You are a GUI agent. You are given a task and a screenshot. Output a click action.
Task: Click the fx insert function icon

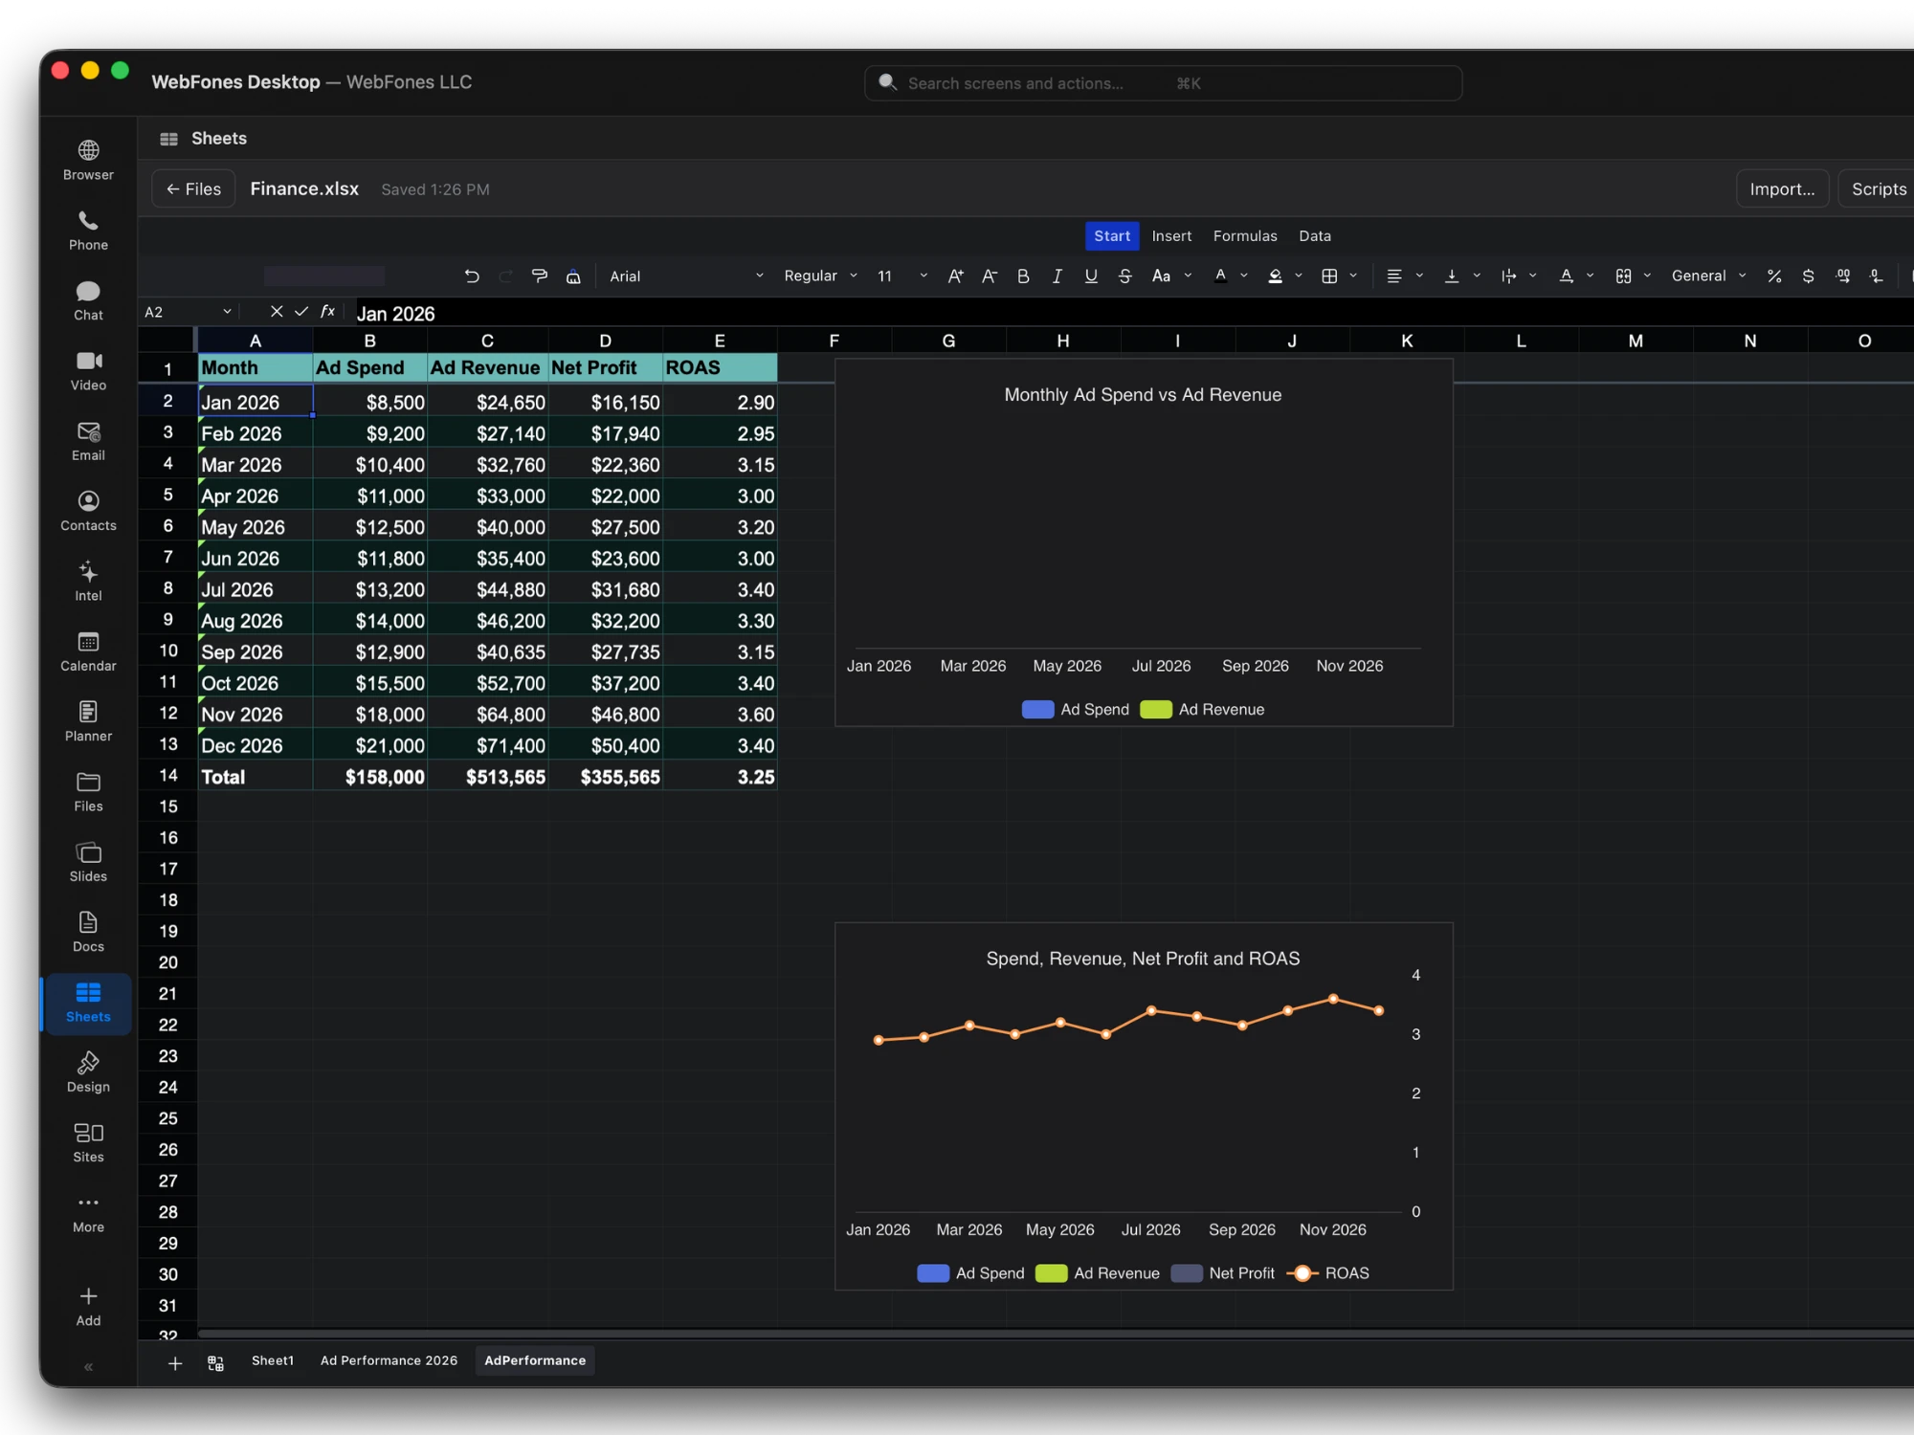(x=327, y=312)
